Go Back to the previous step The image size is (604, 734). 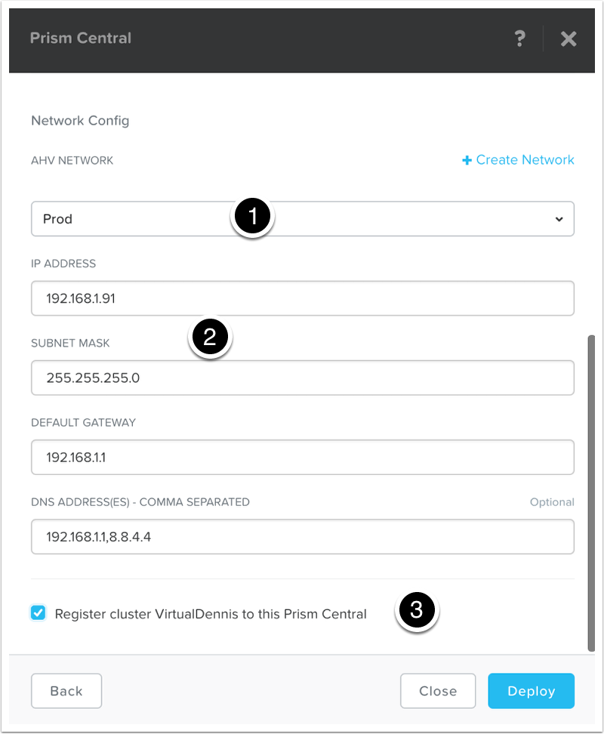[x=66, y=691]
